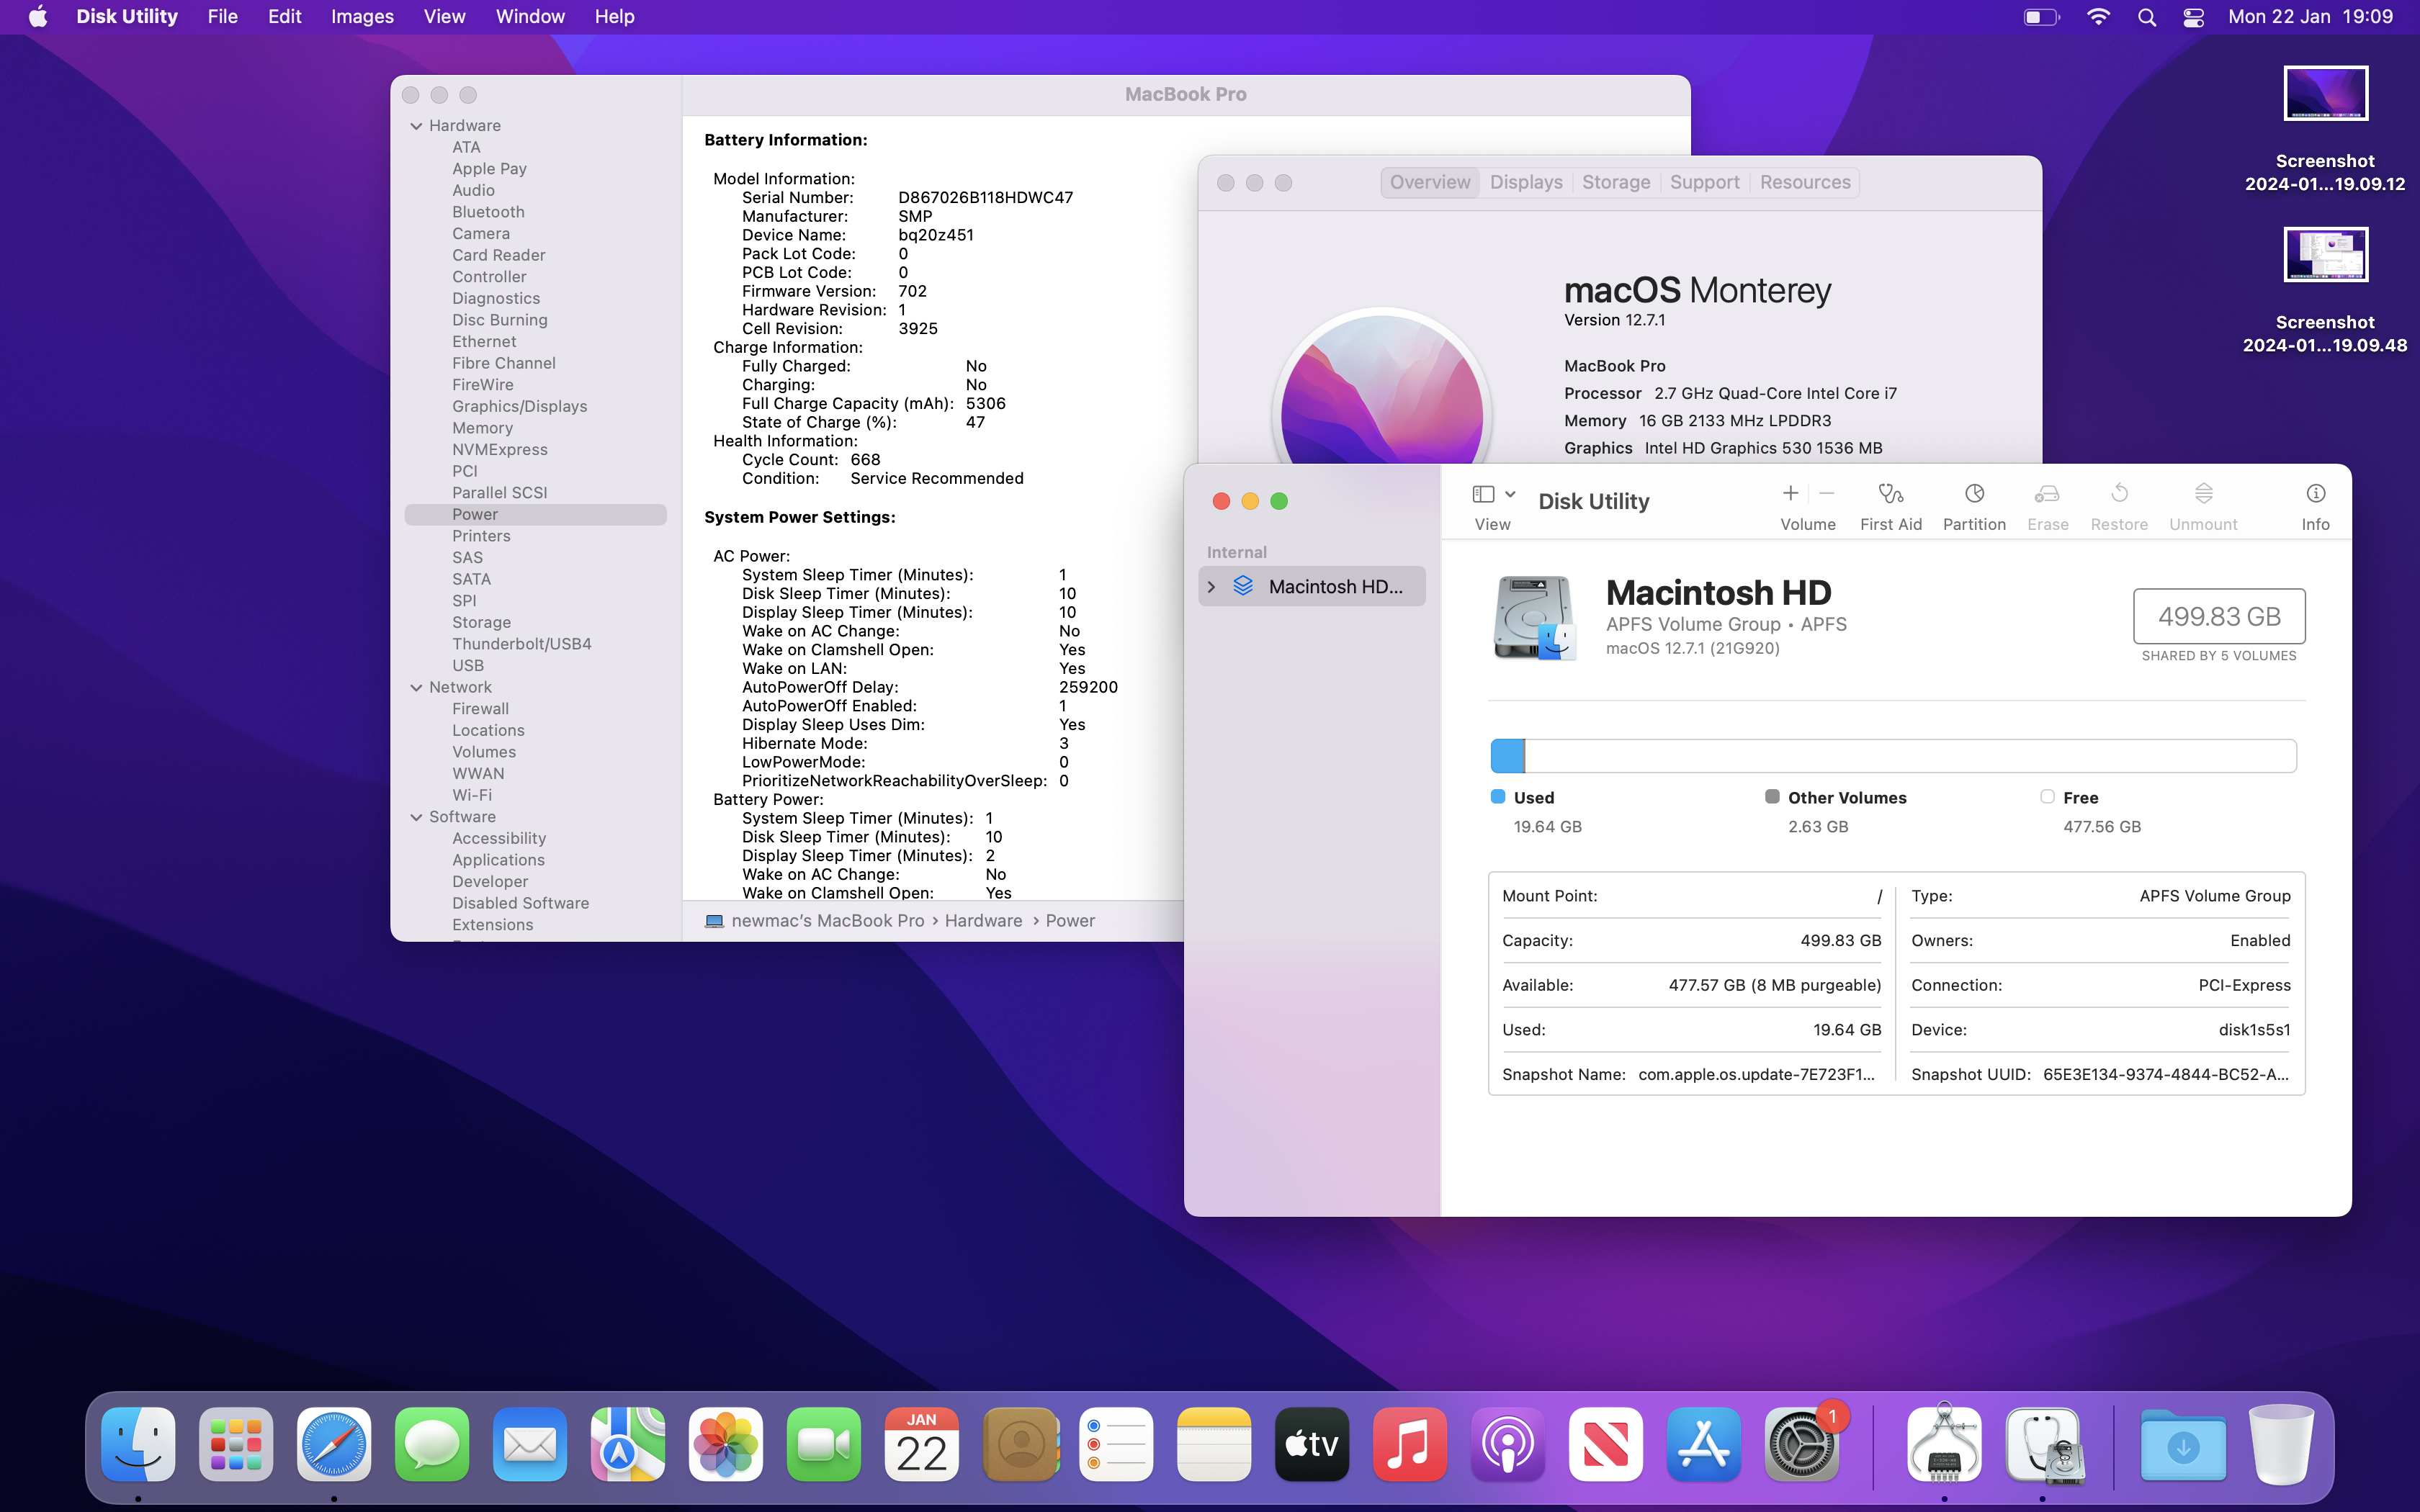Open Photos from the Dock
Viewport: 2420px width, 1512px height.
[x=726, y=1444]
